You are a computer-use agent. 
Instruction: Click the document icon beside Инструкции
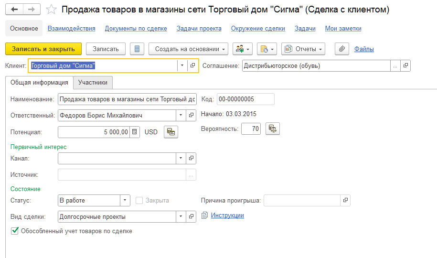pyautogui.click(x=204, y=215)
